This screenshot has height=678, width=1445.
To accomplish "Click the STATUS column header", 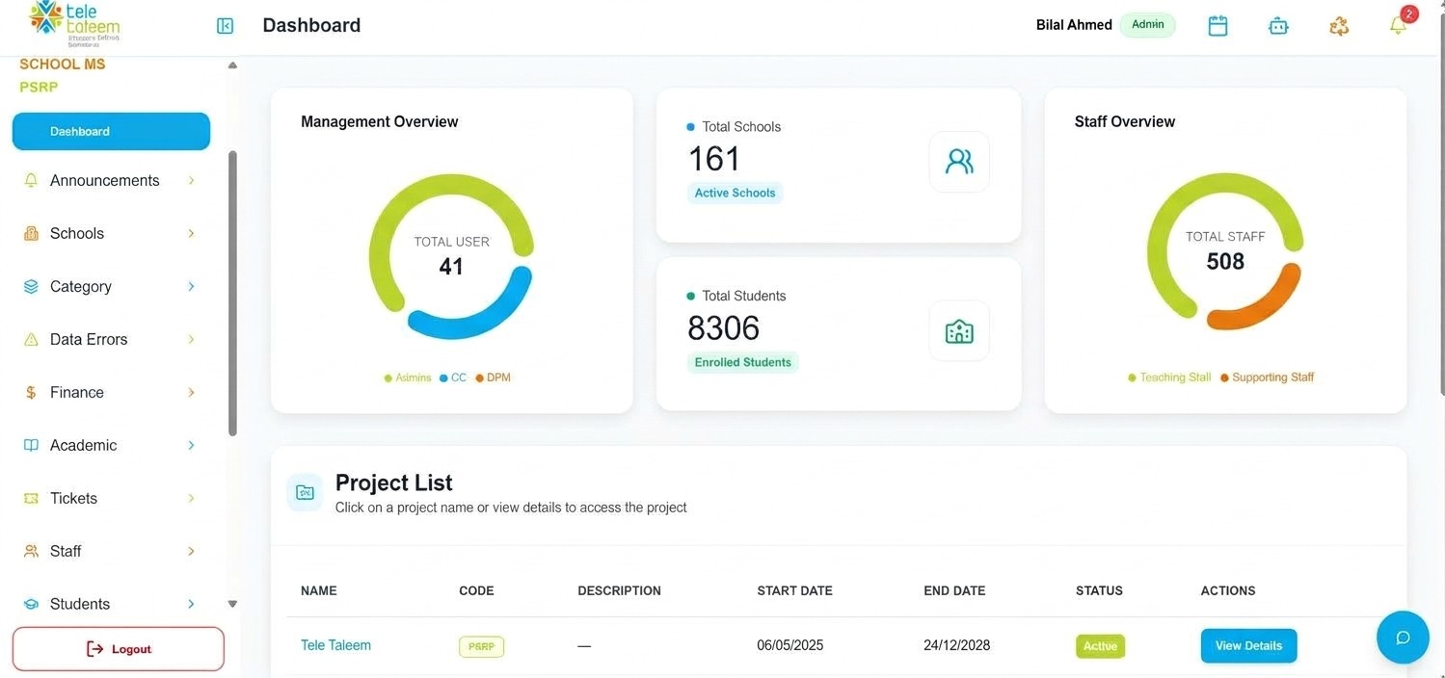I will coord(1099,590).
